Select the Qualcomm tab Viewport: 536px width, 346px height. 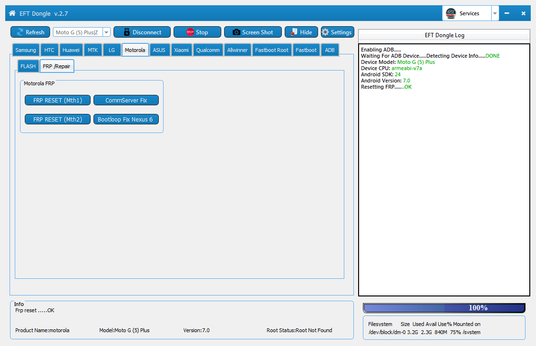(x=208, y=50)
